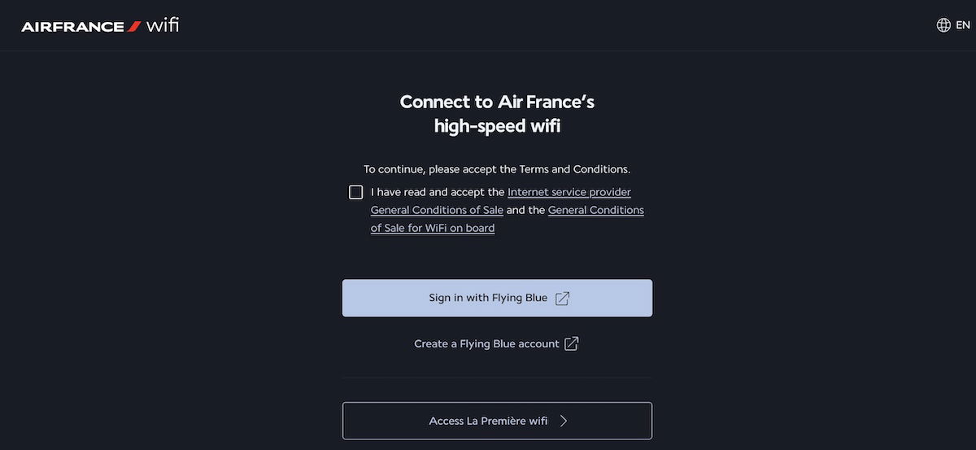Click the "Connect to Air France's" heading line

click(x=497, y=103)
